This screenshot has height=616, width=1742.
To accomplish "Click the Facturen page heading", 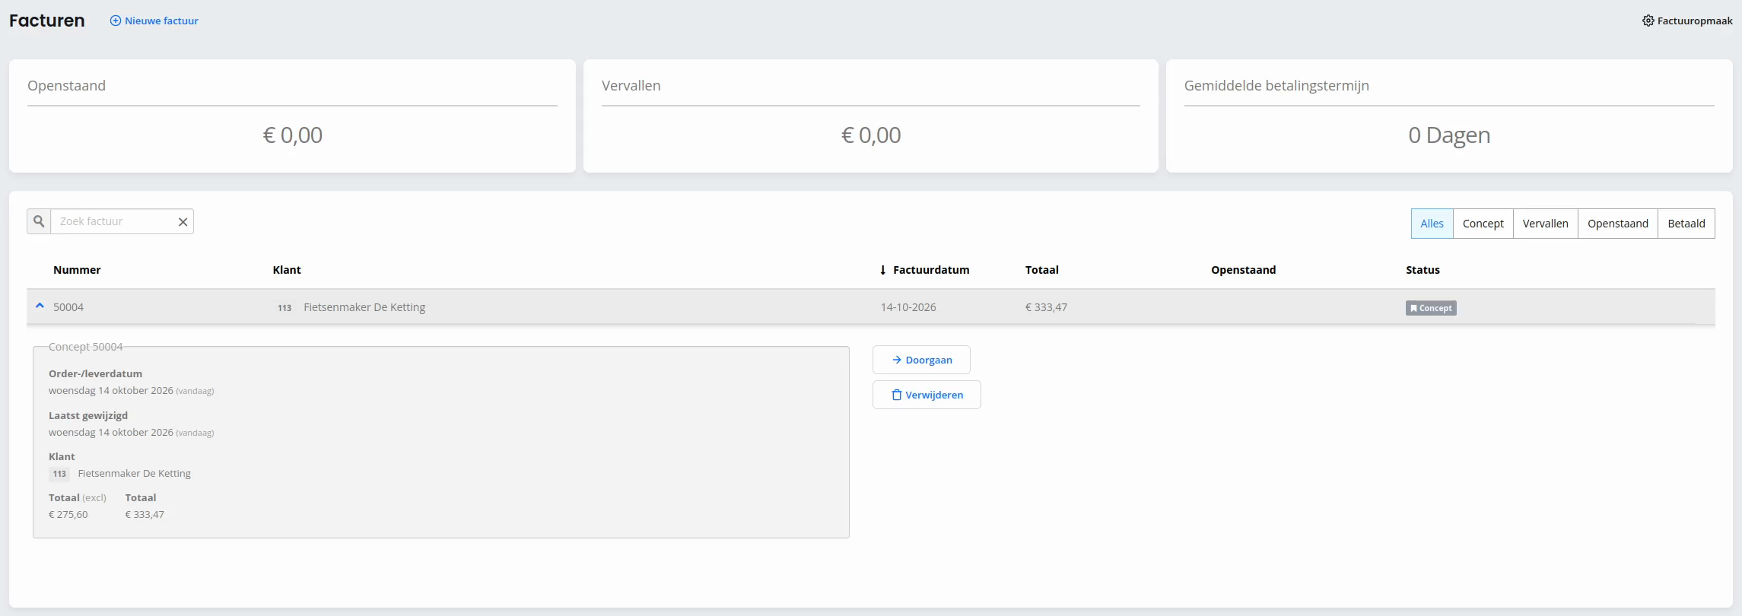I will pyautogui.click(x=47, y=21).
